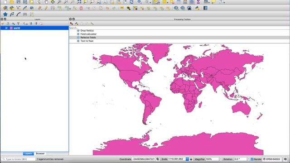
Task: Toggle visibility of the world layer
Action: 6,28
